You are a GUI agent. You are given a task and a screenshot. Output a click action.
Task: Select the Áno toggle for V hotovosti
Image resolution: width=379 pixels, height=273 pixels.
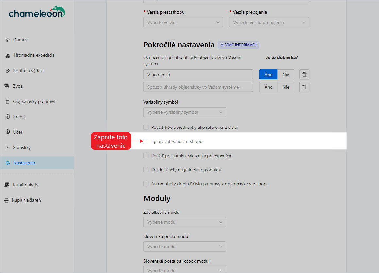click(268, 74)
